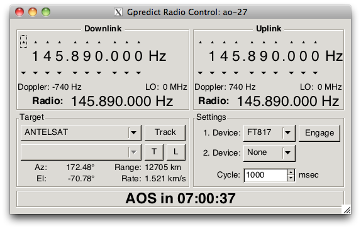
Task: Decrease the Uplink 100 MHz digit
Action: (212, 73)
